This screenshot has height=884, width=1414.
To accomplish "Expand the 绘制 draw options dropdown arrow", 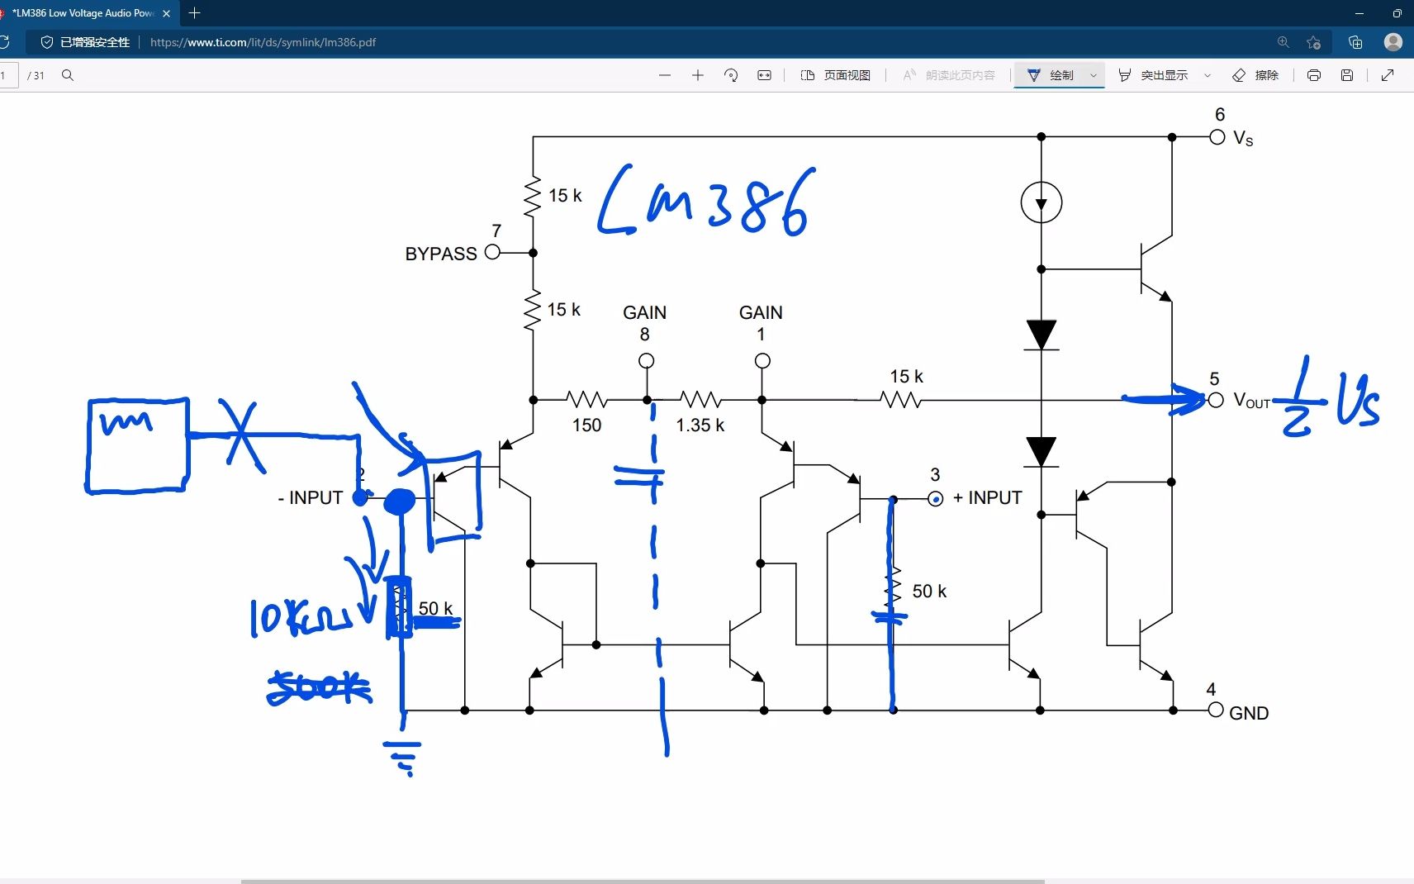I will point(1094,75).
